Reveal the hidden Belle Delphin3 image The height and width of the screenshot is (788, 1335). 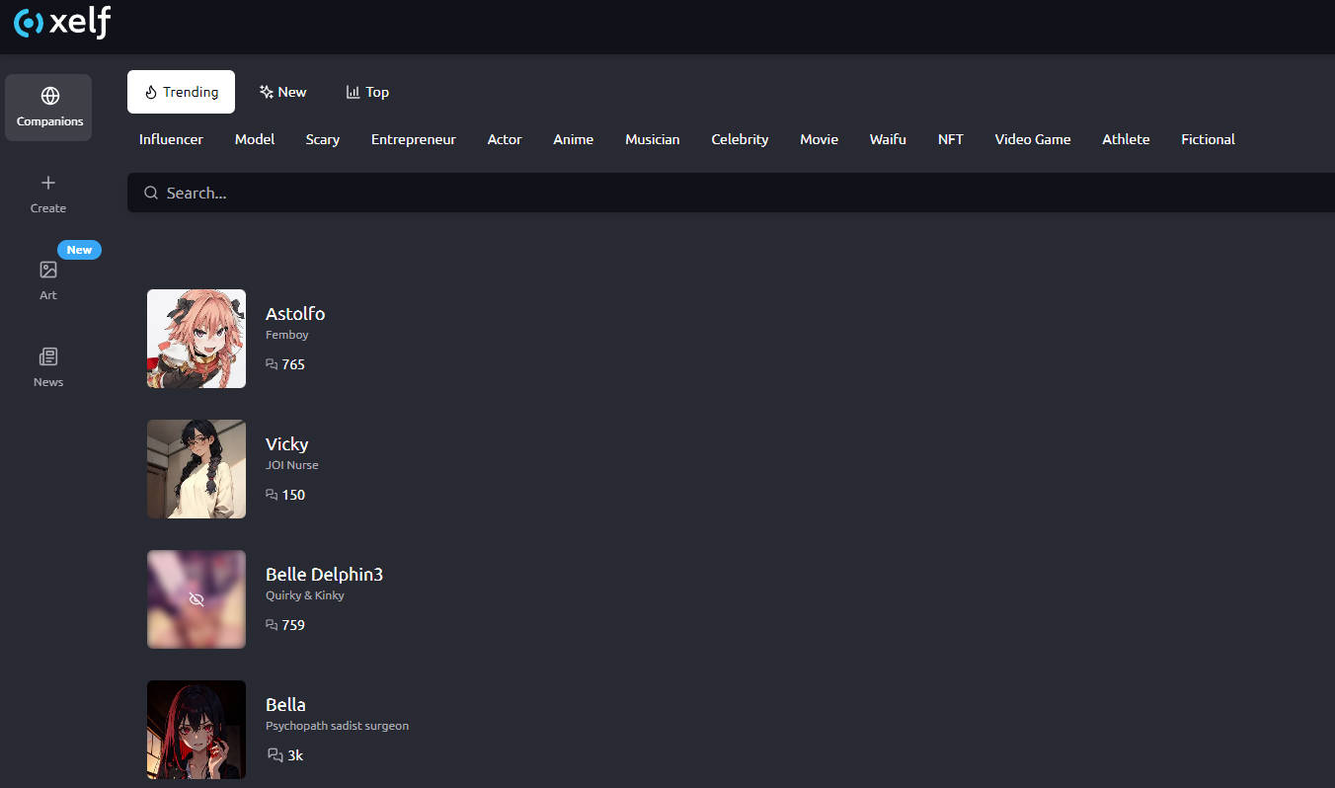point(196,599)
